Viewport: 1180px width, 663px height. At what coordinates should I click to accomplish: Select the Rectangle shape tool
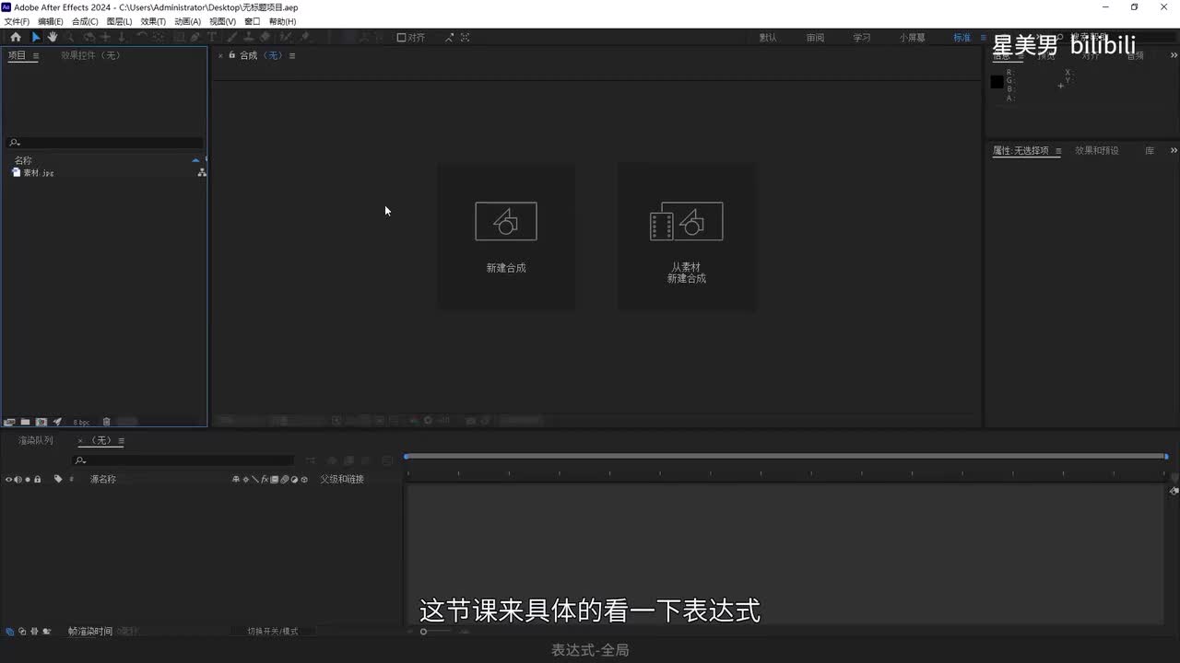[x=180, y=37]
